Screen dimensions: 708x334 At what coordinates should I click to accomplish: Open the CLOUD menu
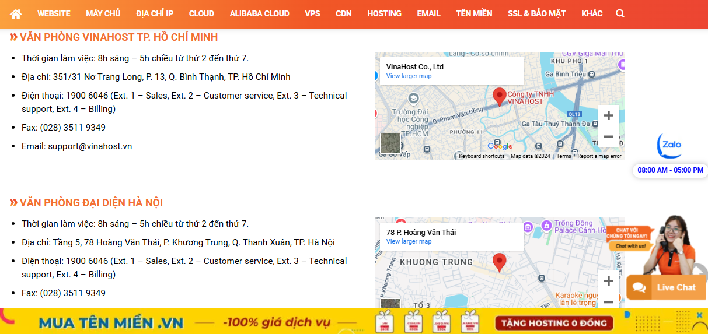[x=201, y=13]
